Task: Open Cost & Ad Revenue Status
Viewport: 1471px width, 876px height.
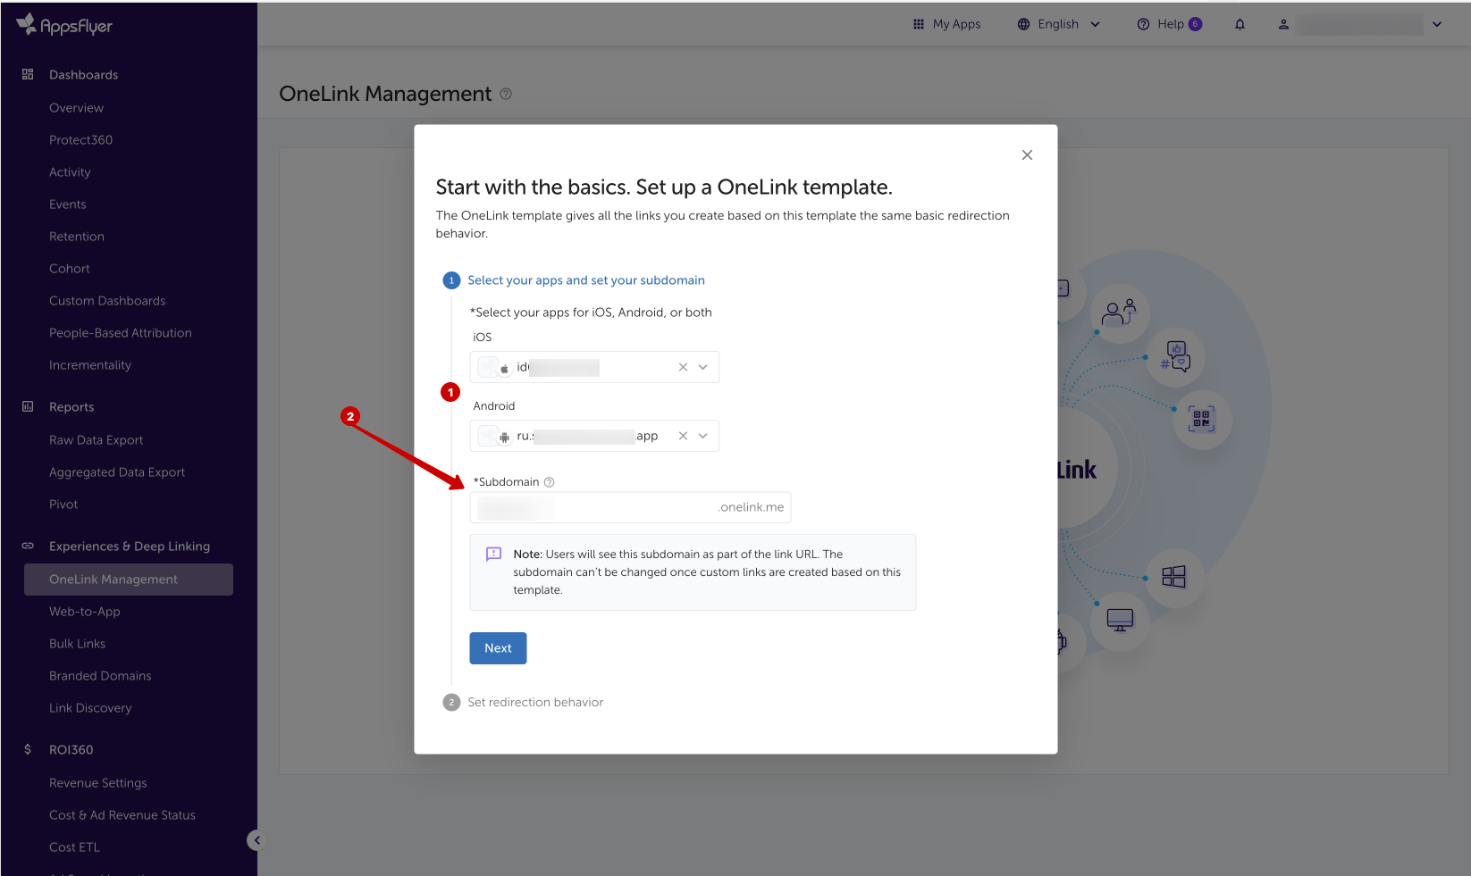Action: point(122,815)
